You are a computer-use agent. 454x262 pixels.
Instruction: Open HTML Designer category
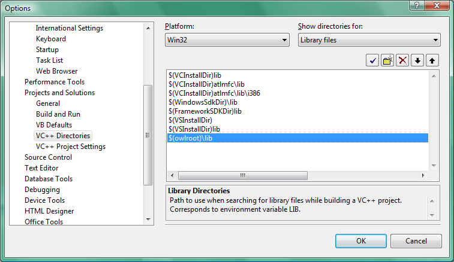tap(49, 211)
